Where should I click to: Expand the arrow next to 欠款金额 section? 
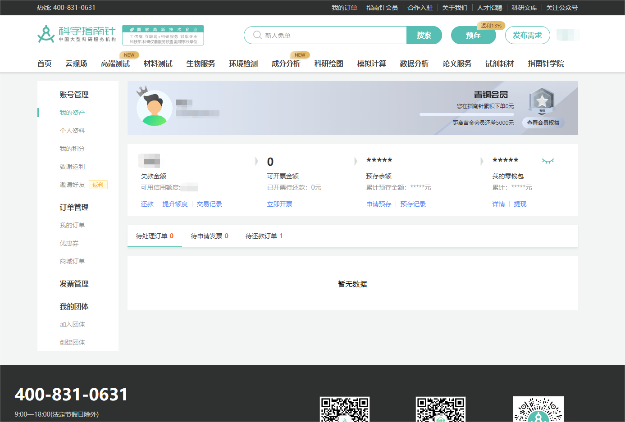pyautogui.click(x=256, y=161)
